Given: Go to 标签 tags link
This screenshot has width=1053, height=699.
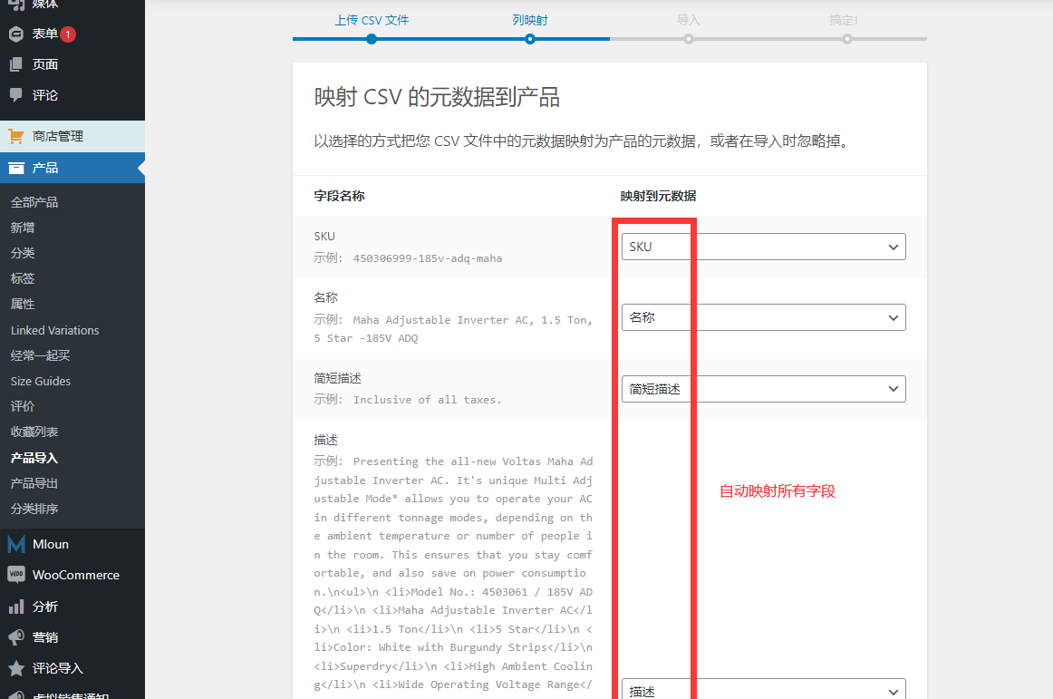Looking at the screenshot, I should [x=23, y=278].
